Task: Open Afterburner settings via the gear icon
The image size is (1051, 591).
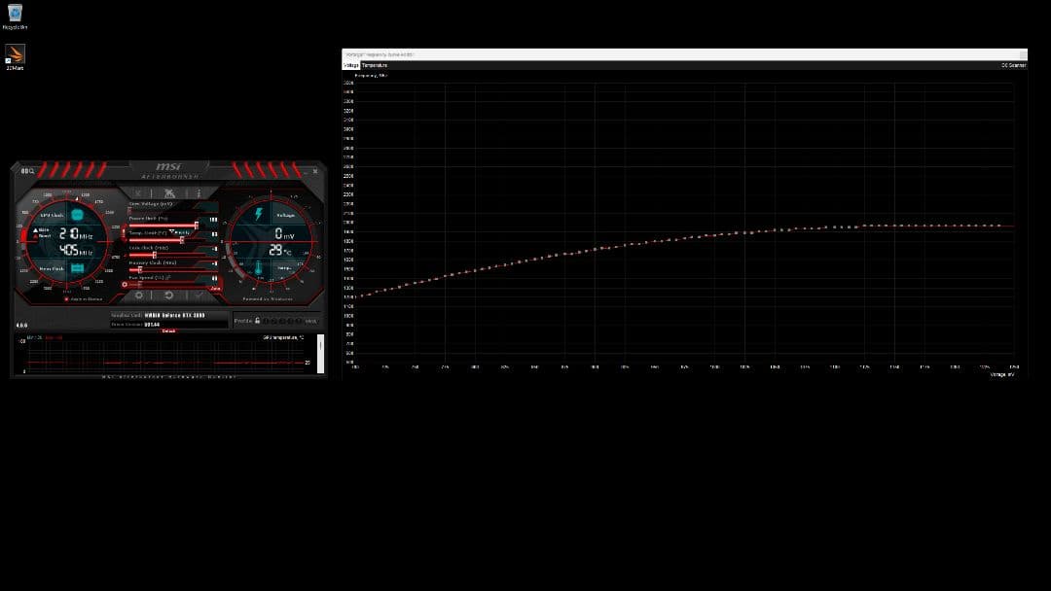Action: click(139, 293)
